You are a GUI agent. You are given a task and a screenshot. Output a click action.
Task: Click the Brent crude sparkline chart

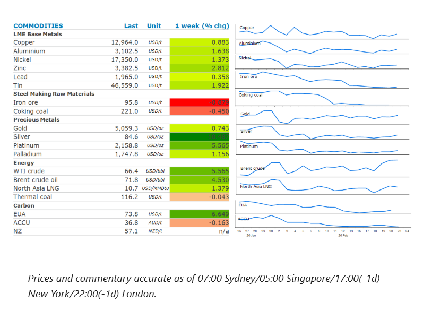coord(322,168)
